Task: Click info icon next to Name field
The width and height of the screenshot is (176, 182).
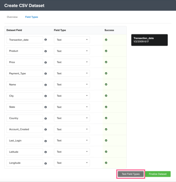Action: (46, 85)
